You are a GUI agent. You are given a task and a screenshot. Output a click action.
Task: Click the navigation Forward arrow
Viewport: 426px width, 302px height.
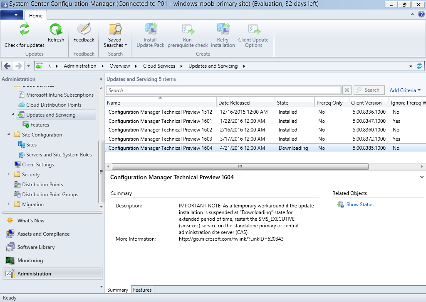[x=18, y=66]
